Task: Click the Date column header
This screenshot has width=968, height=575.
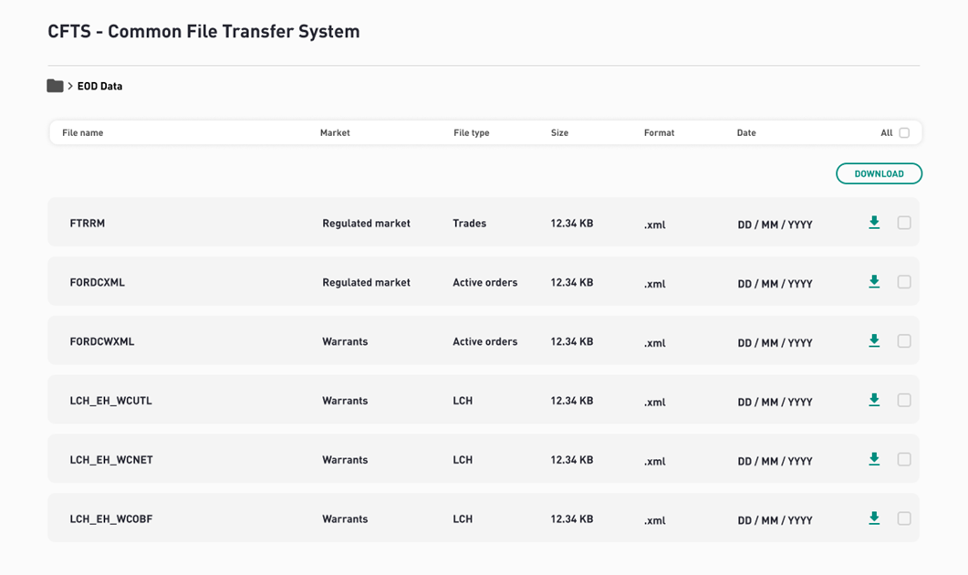Action: click(746, 132)
